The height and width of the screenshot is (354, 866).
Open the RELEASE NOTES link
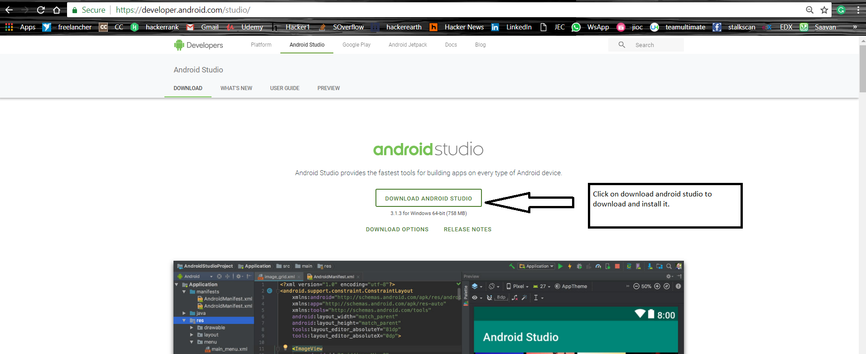tap(467, 230)
